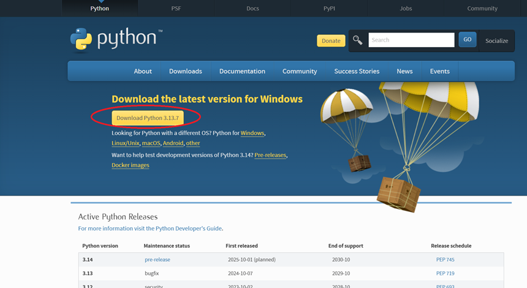Click the parachute crate illustration
The image size is (527, 288).
(398, 193)
